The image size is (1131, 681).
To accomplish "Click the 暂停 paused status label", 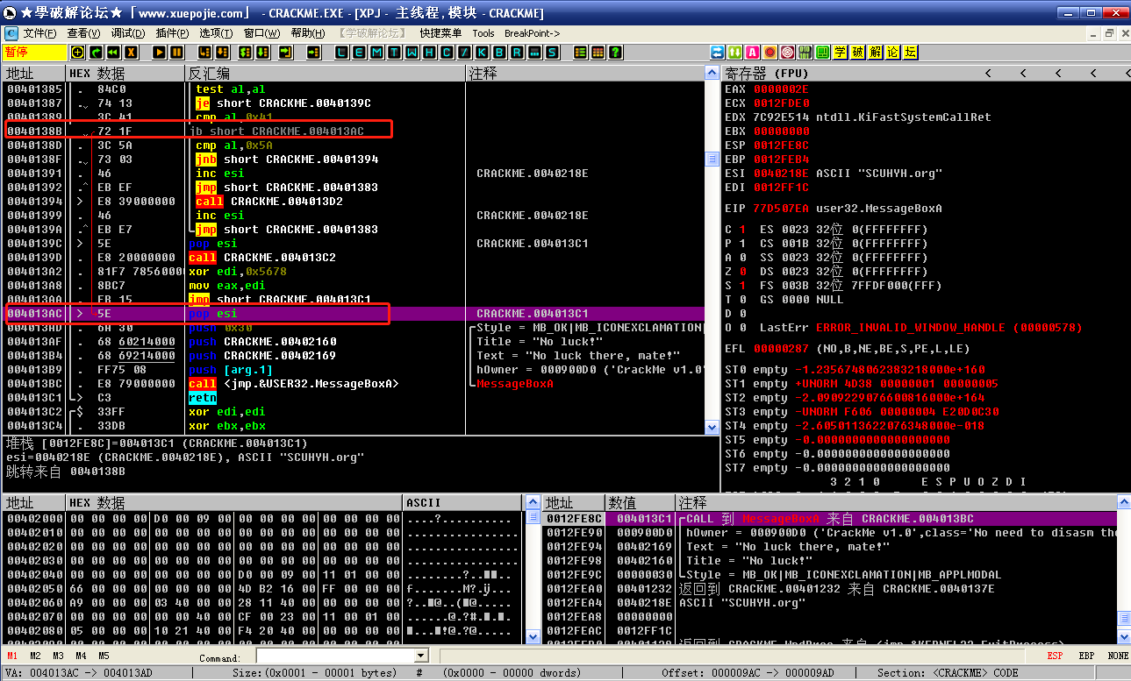I will tap(34, 53).
